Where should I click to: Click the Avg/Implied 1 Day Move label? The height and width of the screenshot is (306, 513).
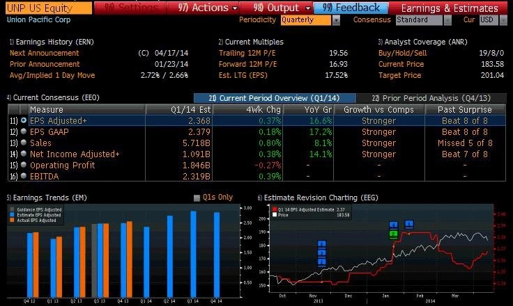click(x=52, y=75)
